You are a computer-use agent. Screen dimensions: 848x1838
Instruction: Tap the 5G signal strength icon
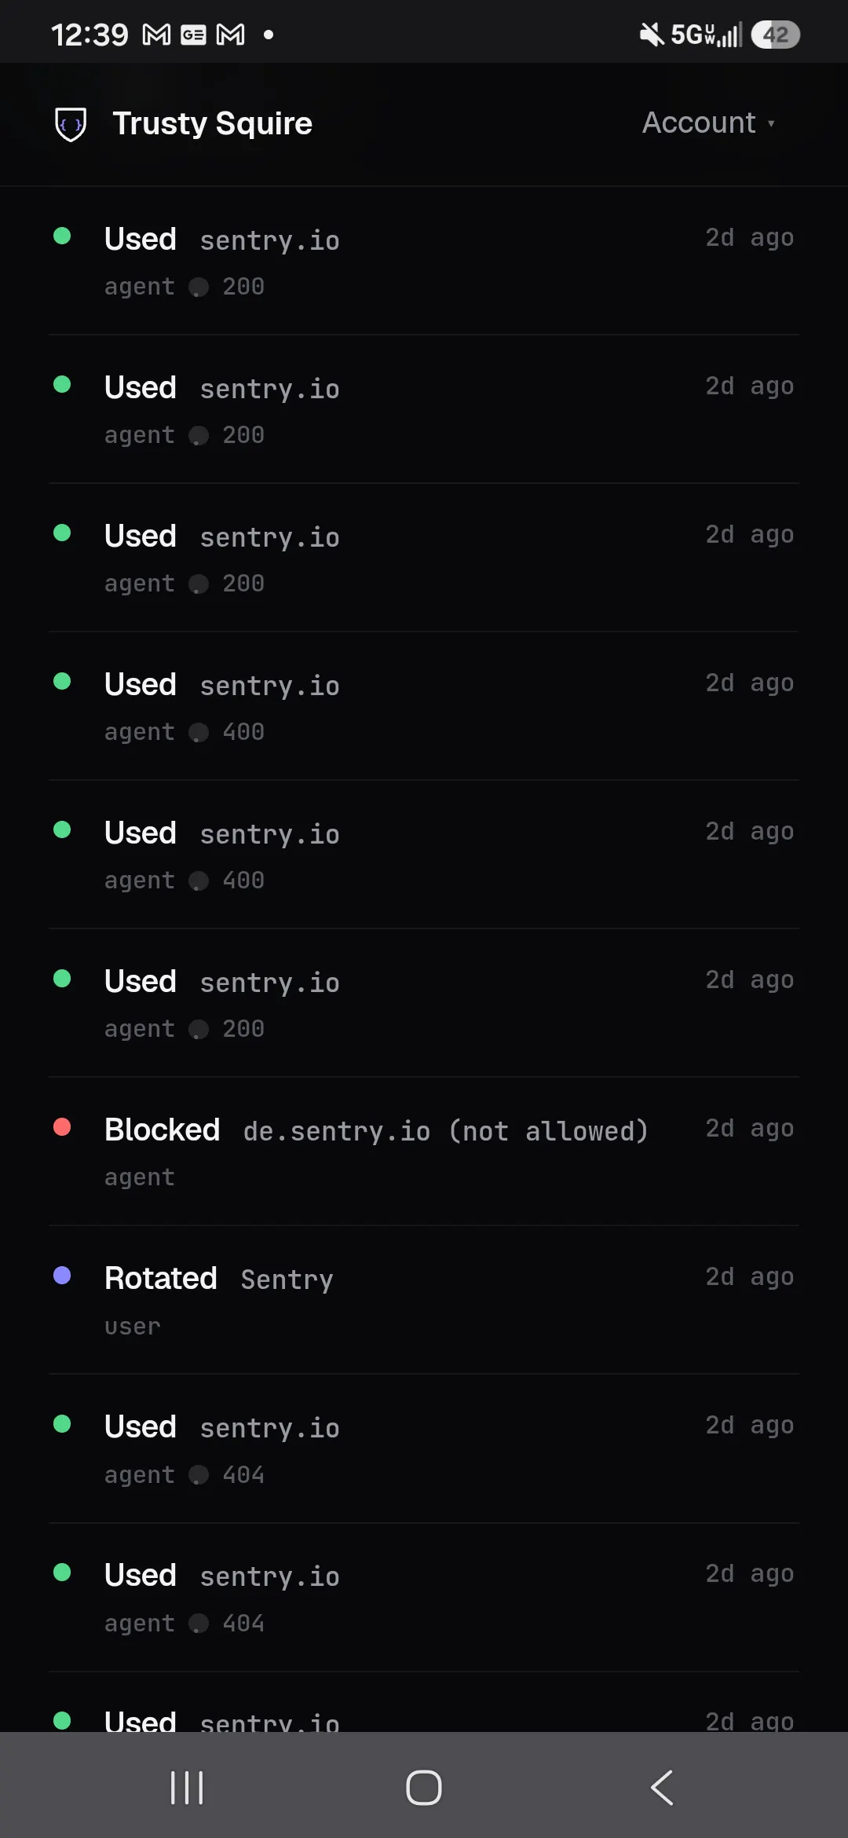(707, 35)
